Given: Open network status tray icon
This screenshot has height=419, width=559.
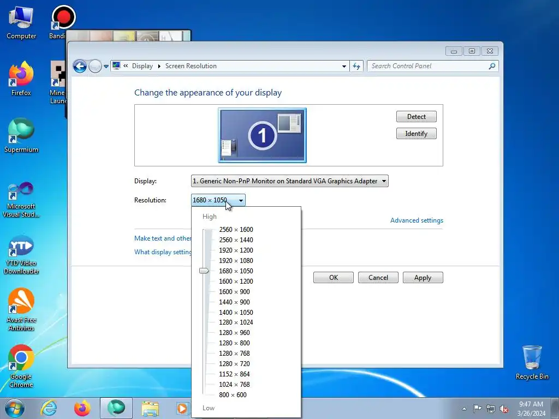Looking at the screenshot, I should (x=491, y=409).
